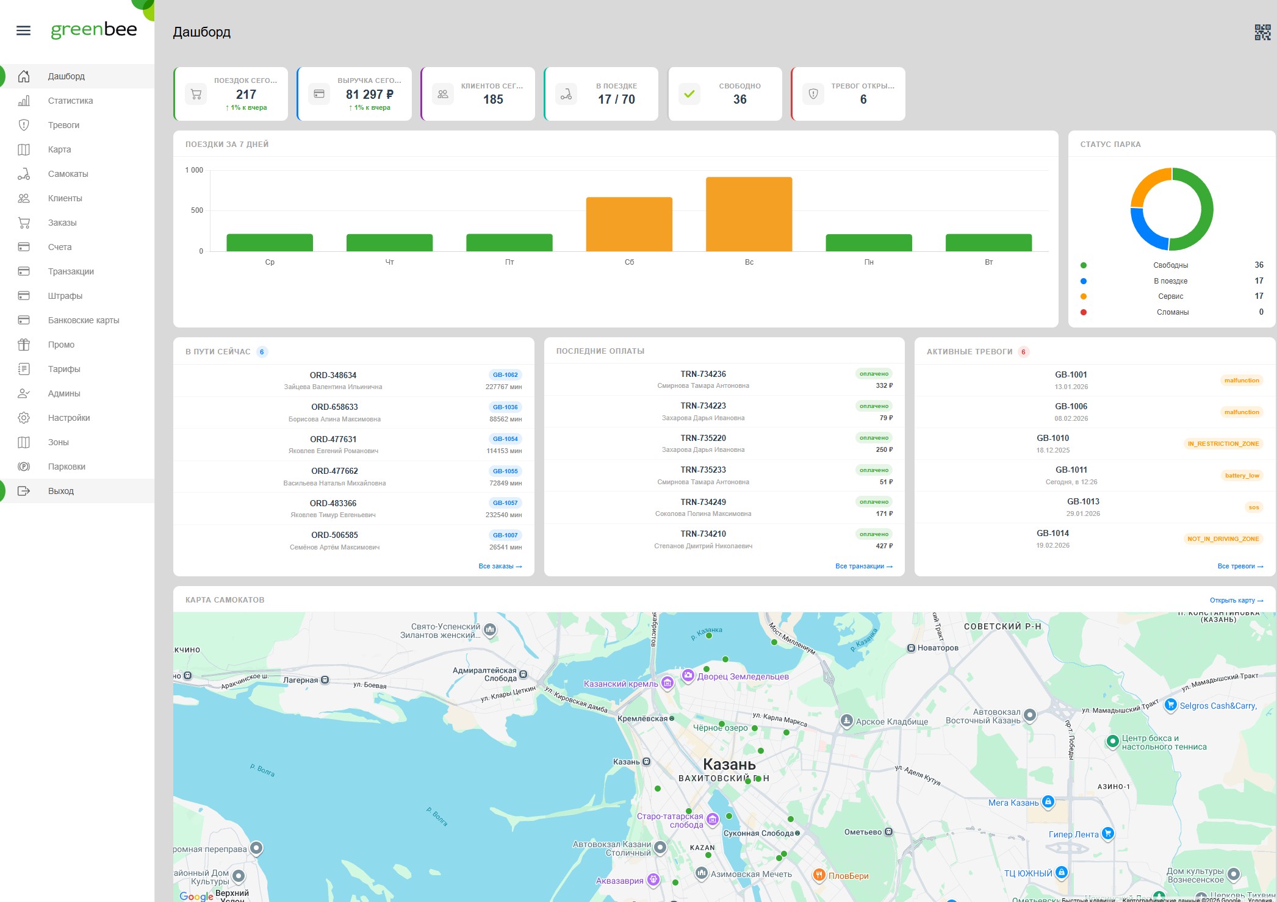Go to Транзакции menu item
This screenshot has height=902, width=1277.
click(71, 271)
